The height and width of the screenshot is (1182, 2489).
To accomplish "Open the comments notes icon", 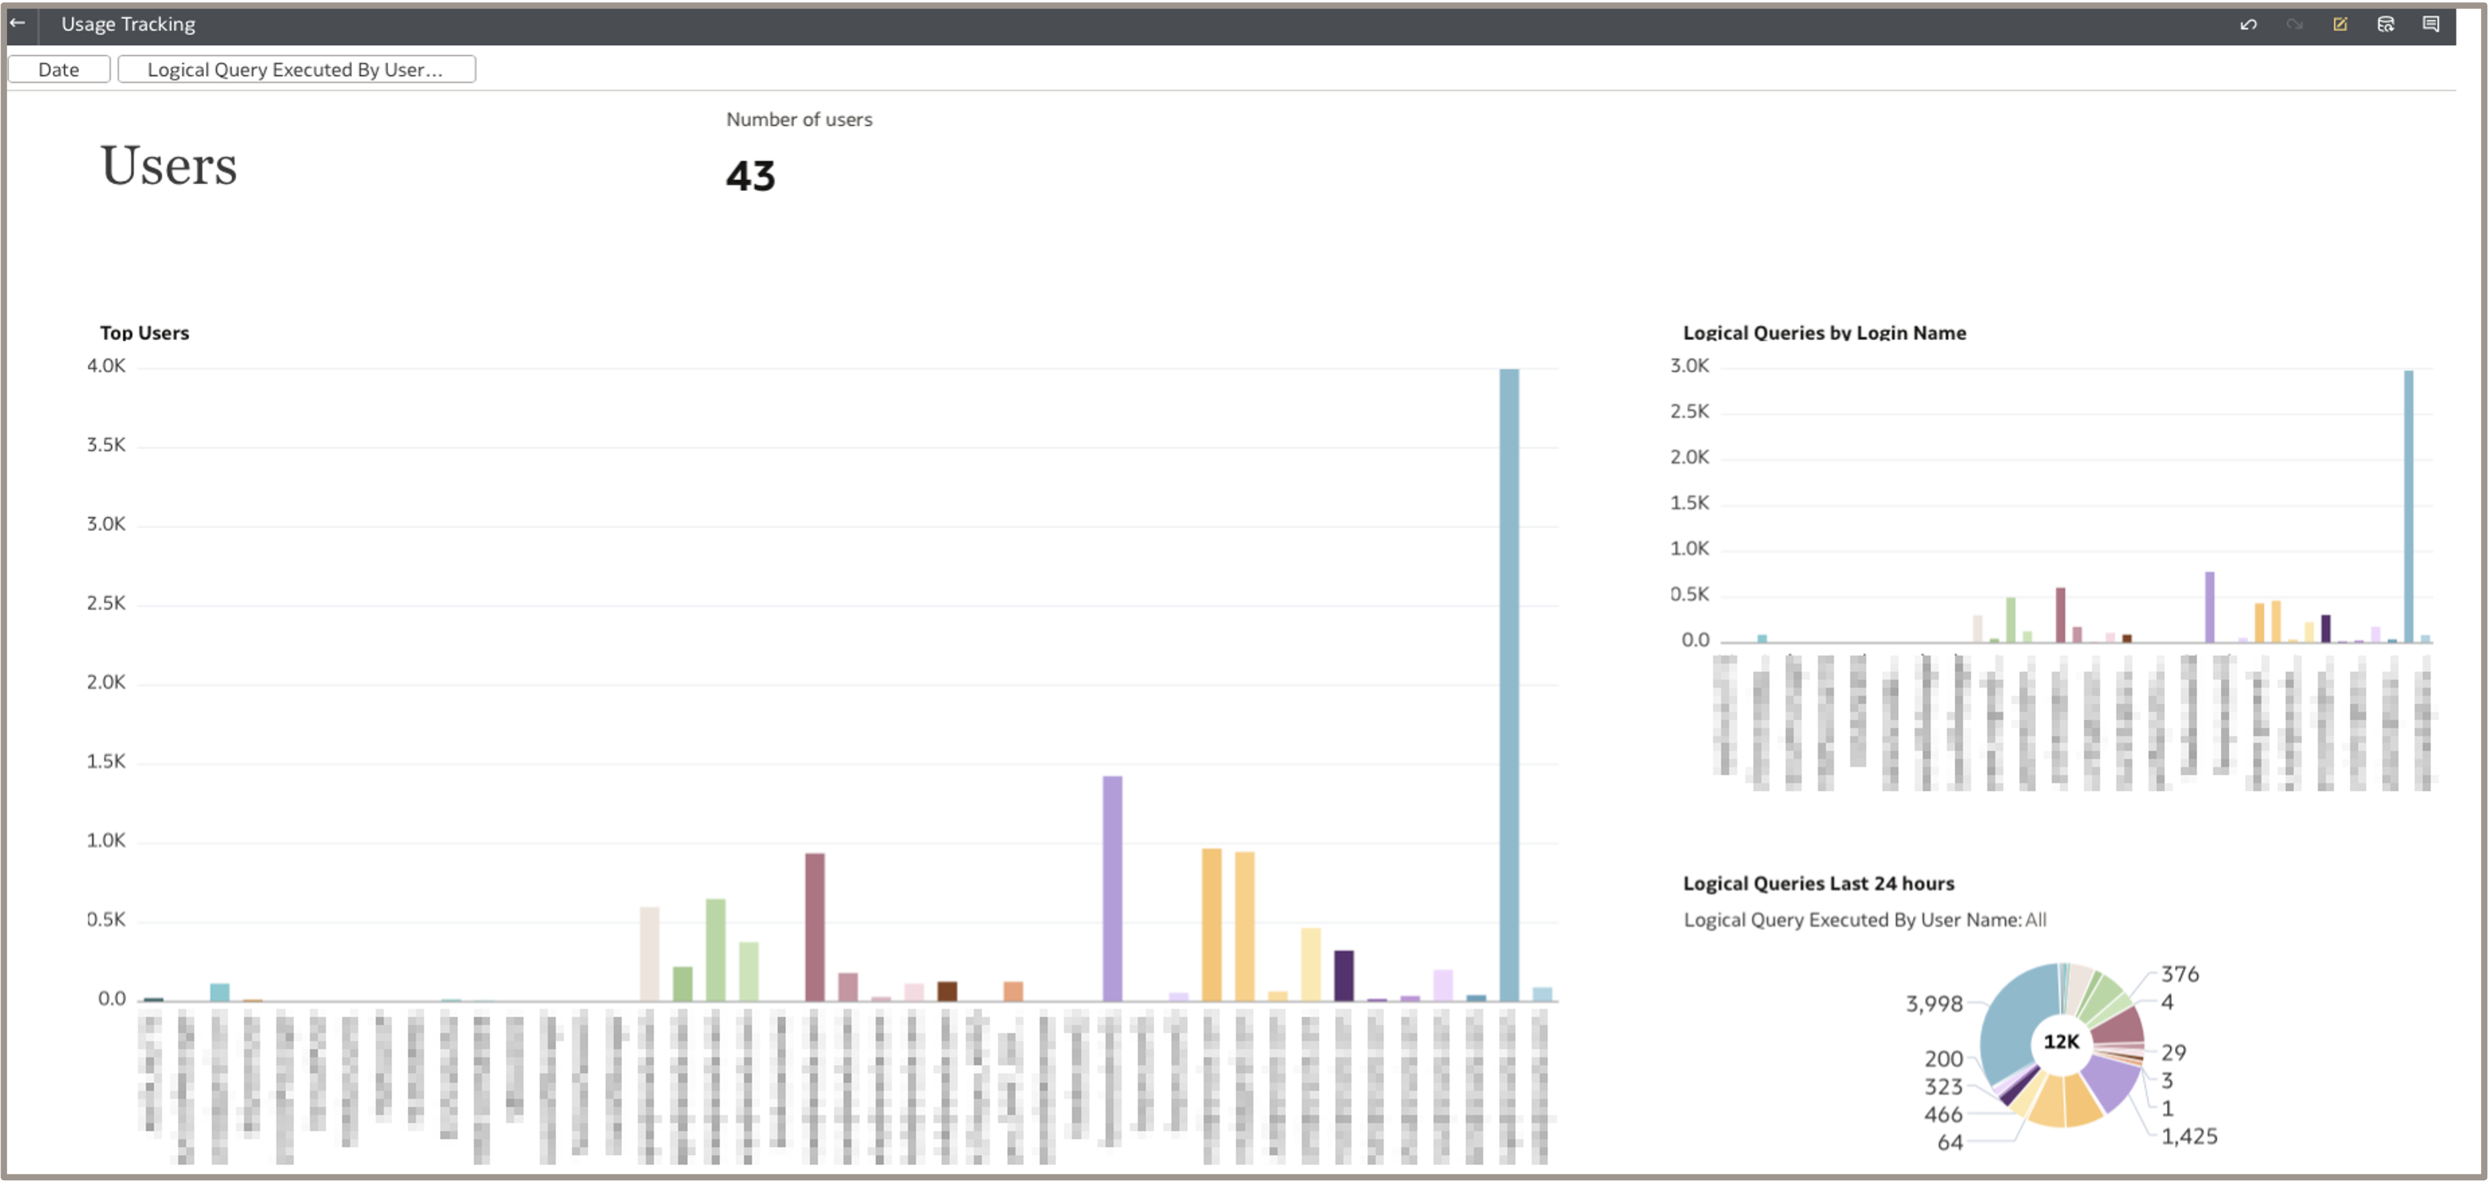I will tap(2431, 24).
